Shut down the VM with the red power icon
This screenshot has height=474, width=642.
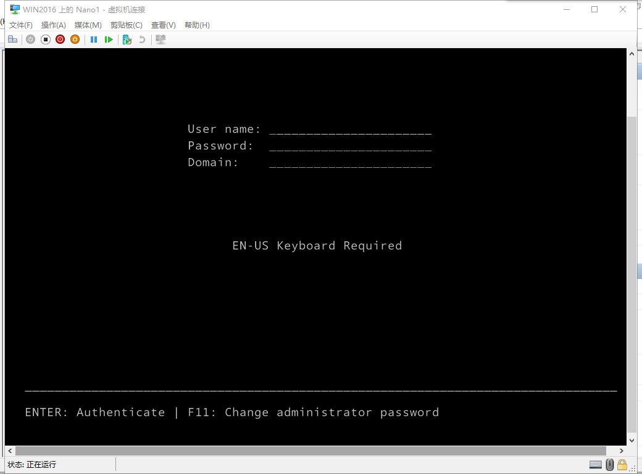pos(60,39)
